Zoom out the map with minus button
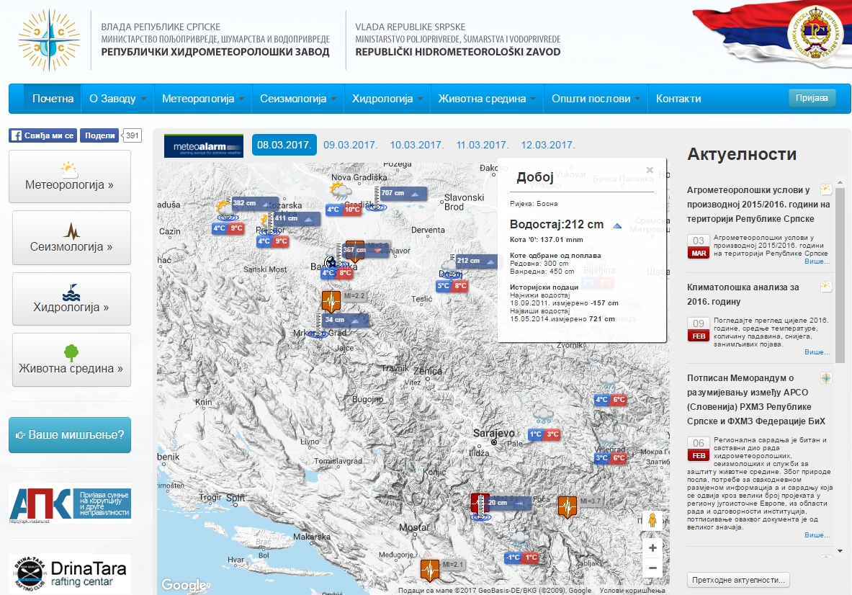The width and height of the screenshot is (852, 595). coord(653,568)
